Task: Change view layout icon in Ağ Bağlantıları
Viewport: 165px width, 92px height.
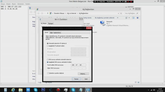Action: [127, 18]
